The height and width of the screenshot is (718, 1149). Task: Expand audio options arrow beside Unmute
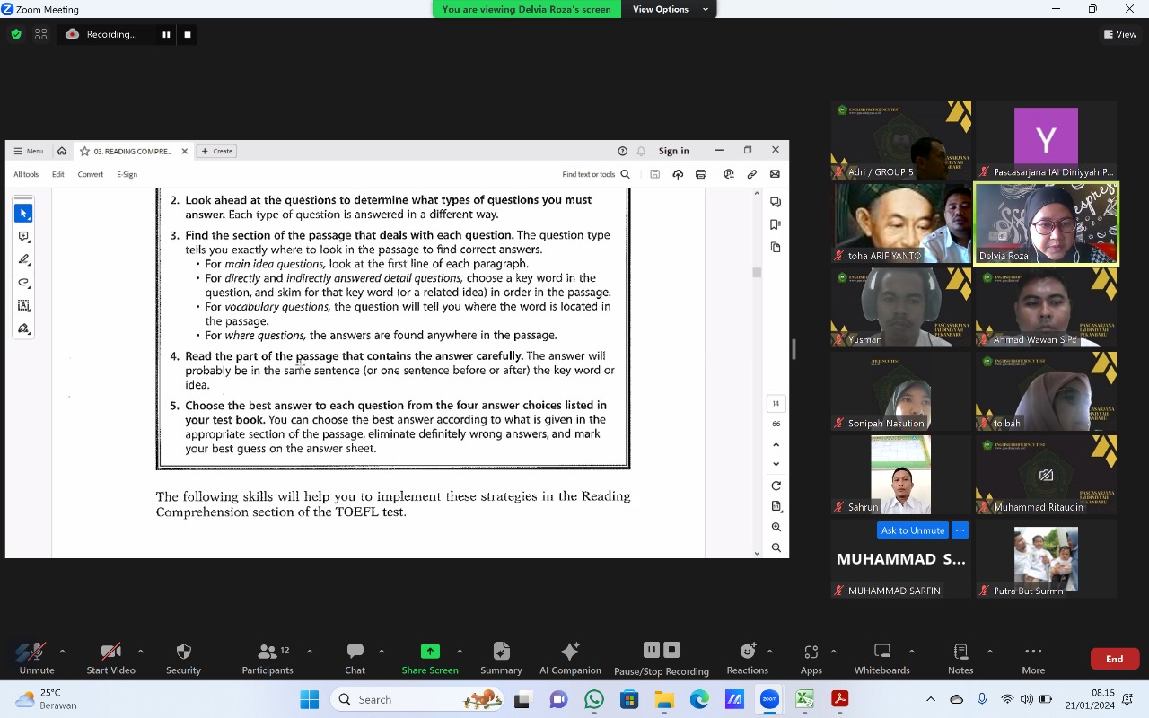point(62,652)
